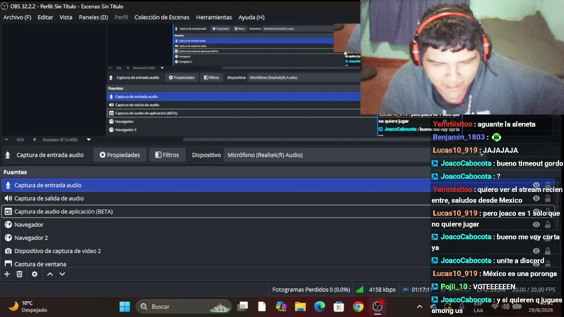
Task: Open the Ayuda (H) menu
Action: [x=251, y=17]
